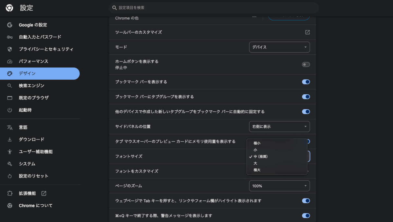Toggle 他のデバイスで作成した新しいタブグループ auto-pin switch
The image size is (393, 222).
coord(306,112)
